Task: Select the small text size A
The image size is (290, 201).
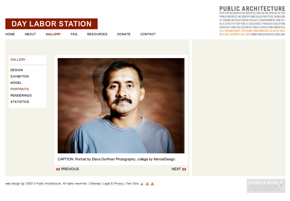Action: coord(142,184)
